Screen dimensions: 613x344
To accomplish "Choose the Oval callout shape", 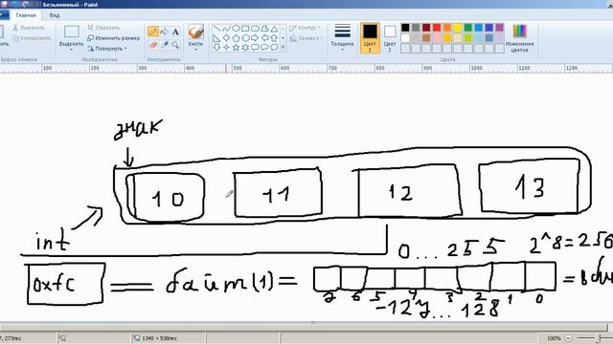I will [x=264, y=47].
